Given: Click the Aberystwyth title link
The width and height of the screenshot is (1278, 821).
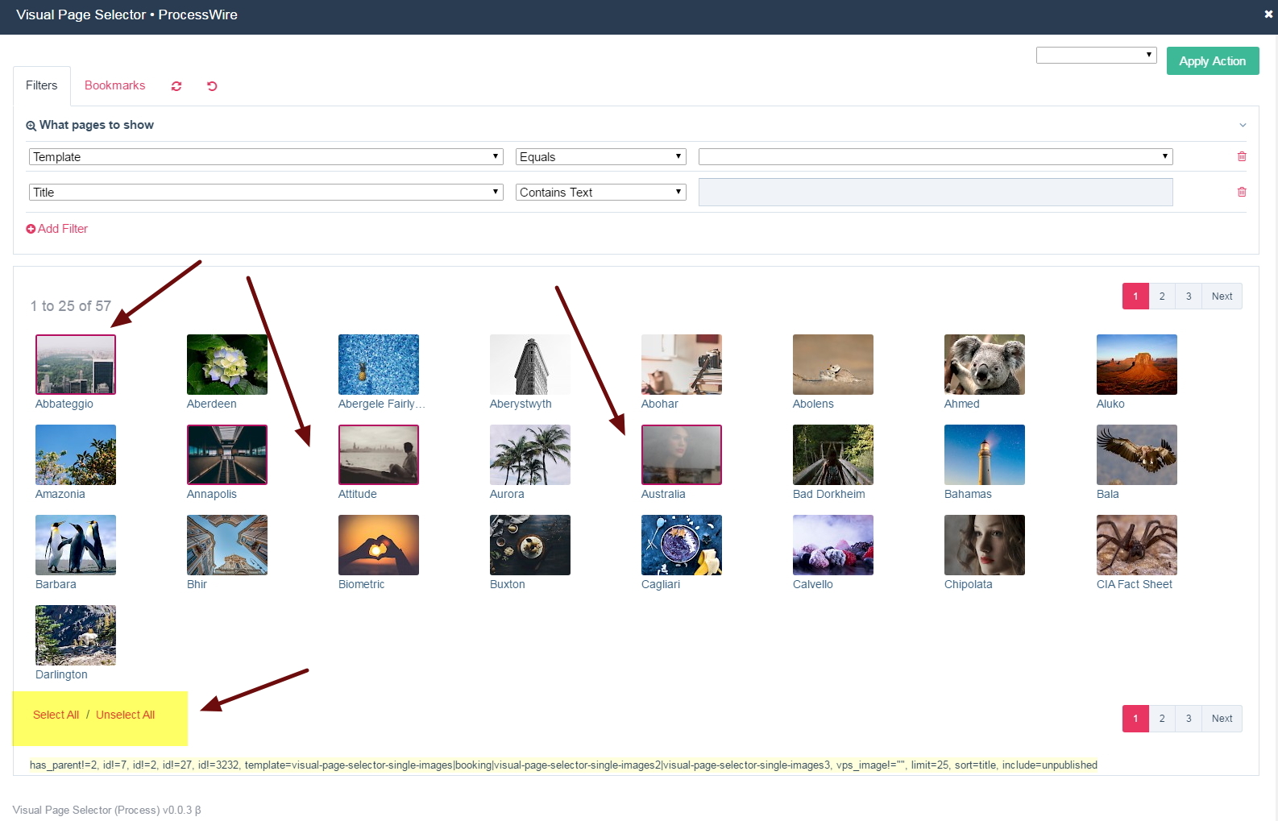Looking at the screenshot, I should tap(521, 404).
